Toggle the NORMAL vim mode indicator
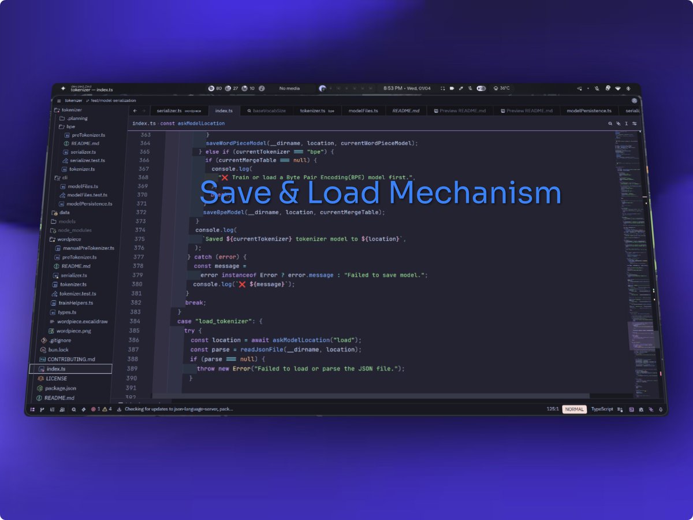693x520 pixels. (575, 409)
